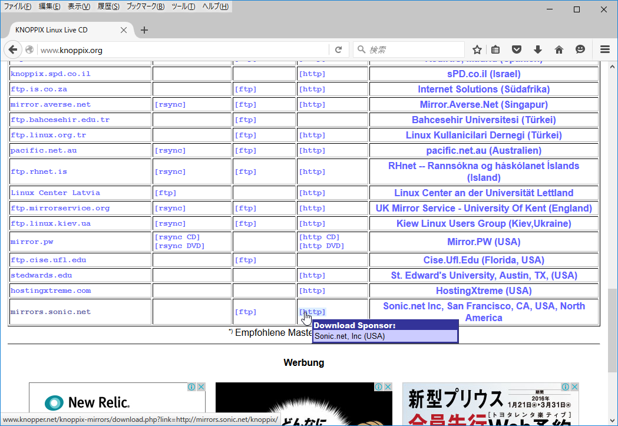Open the ファイル menu

17,6
